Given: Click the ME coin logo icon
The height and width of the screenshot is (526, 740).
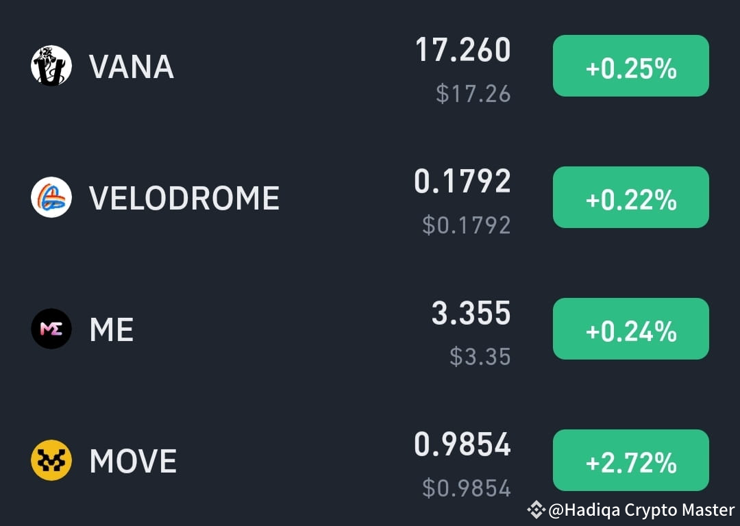Looking at the screenshot, I should point(51,329).
